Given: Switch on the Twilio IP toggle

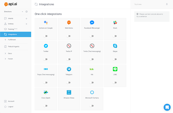Looking at the screenshot, I should [68, 59].
